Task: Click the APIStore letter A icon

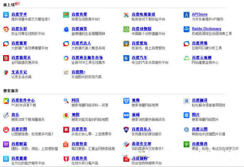Action: click(x=187, y=15)
